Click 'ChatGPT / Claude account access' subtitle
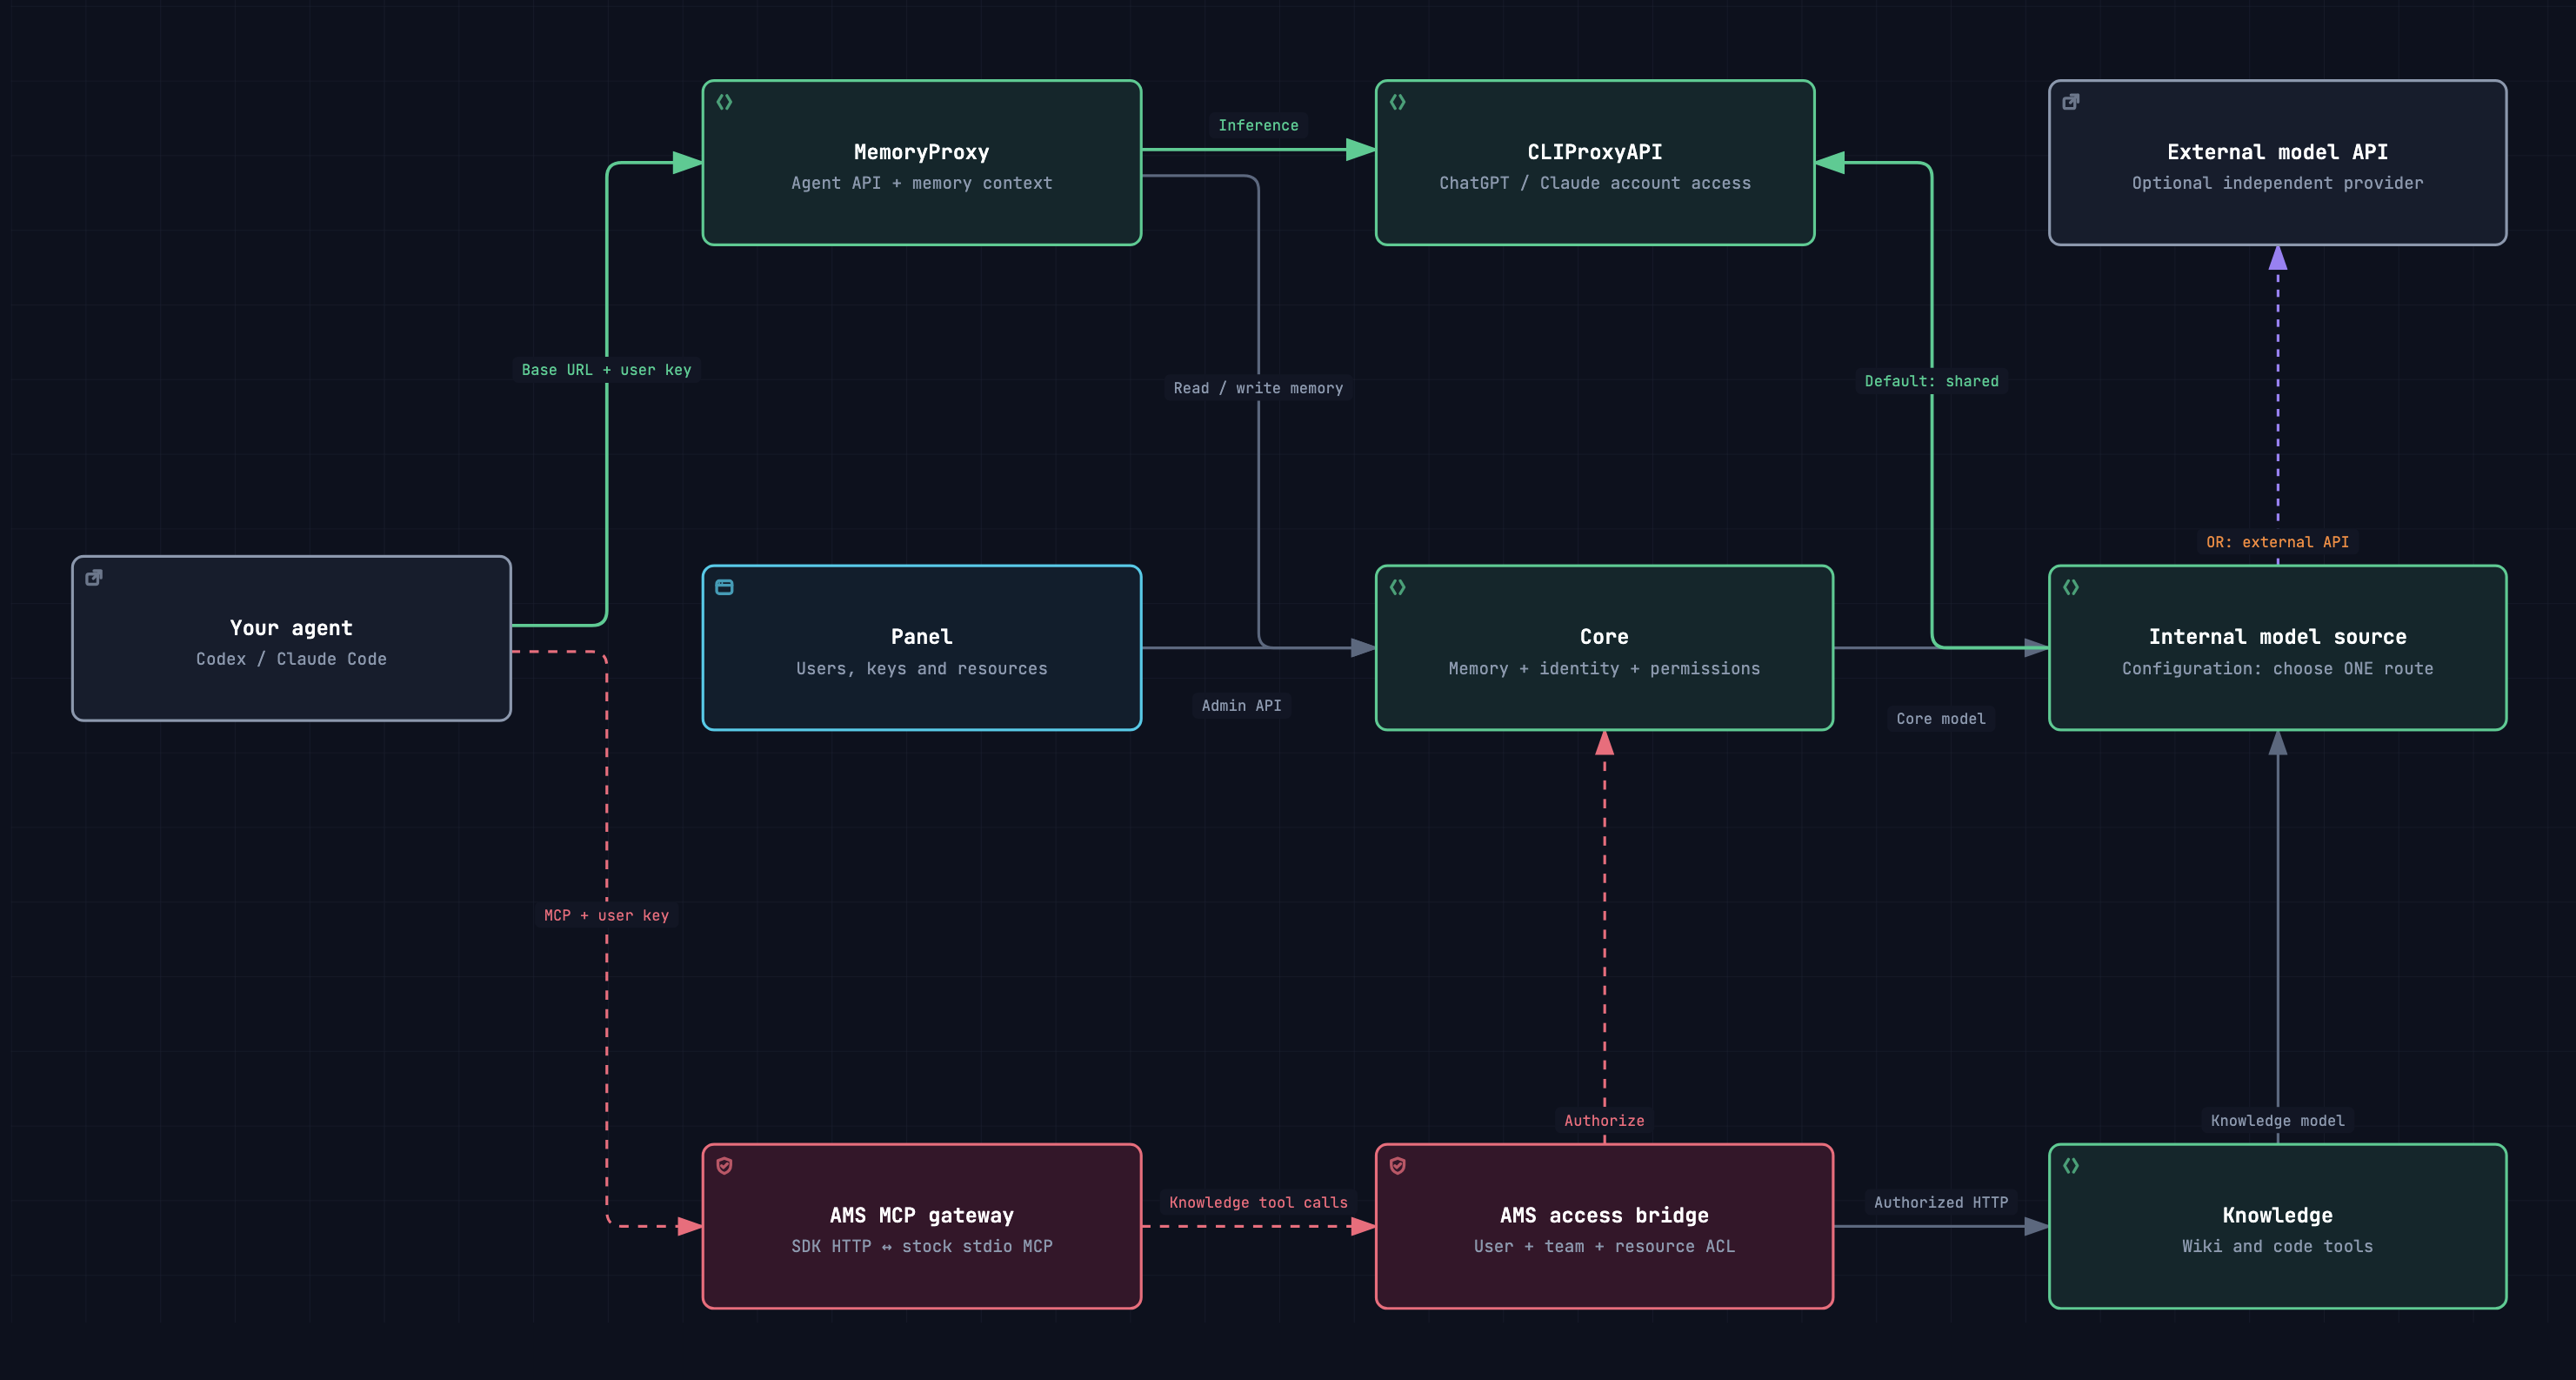Viewport: 2576px width, 1380px height. click(x=1595, y=183)
